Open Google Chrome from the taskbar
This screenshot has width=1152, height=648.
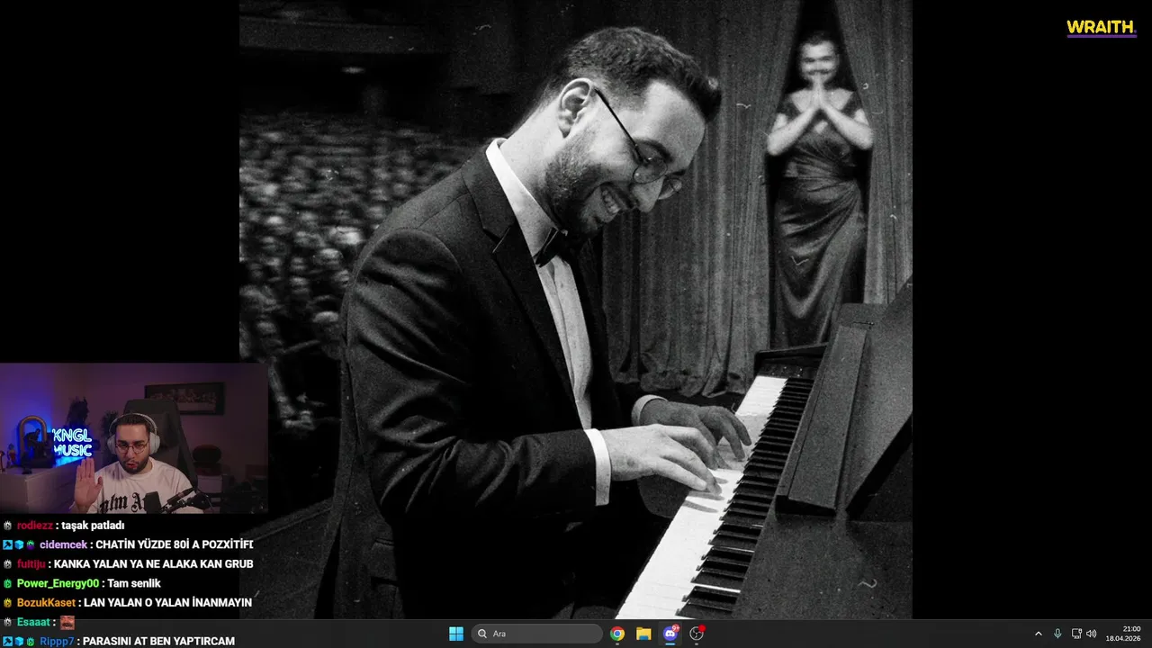point(617,634)
